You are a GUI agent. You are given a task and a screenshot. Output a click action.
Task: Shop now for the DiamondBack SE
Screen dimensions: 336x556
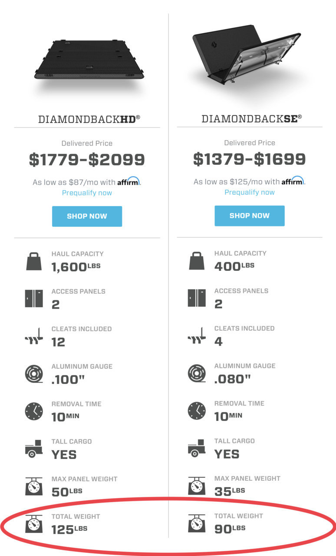coord(250,216)
